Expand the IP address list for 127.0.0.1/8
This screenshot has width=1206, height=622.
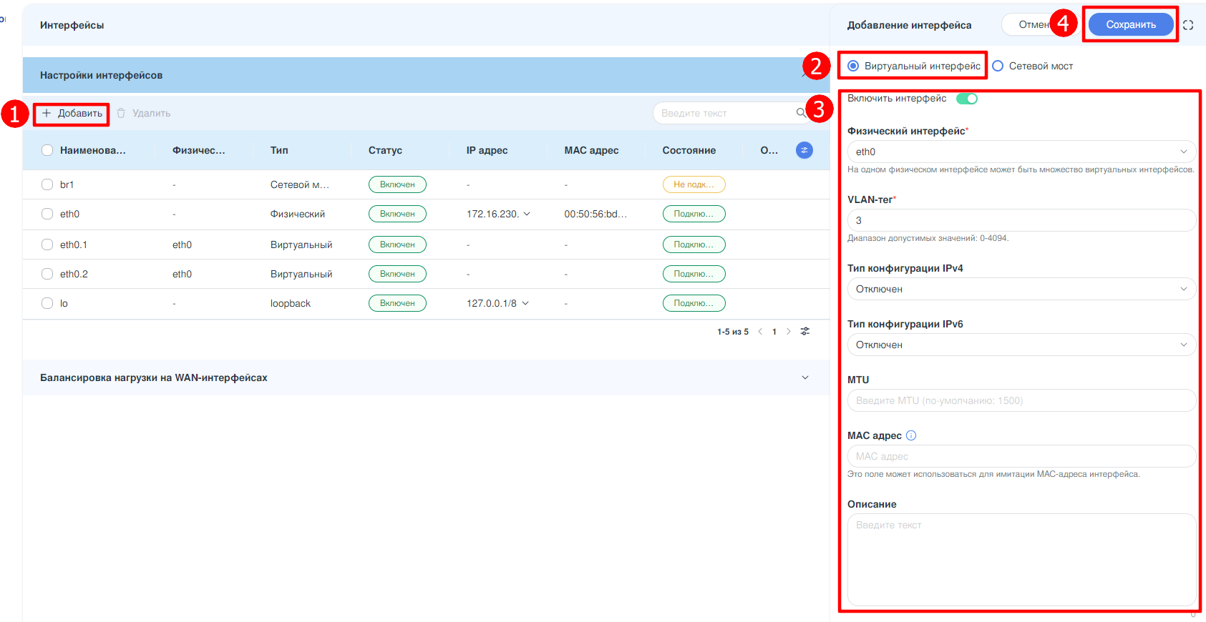(x=525, y=303)
